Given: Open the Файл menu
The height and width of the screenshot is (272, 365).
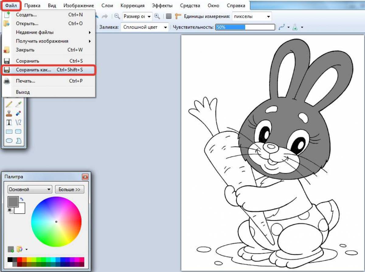Looking at the screenshot, I should (x=11, y=5).
